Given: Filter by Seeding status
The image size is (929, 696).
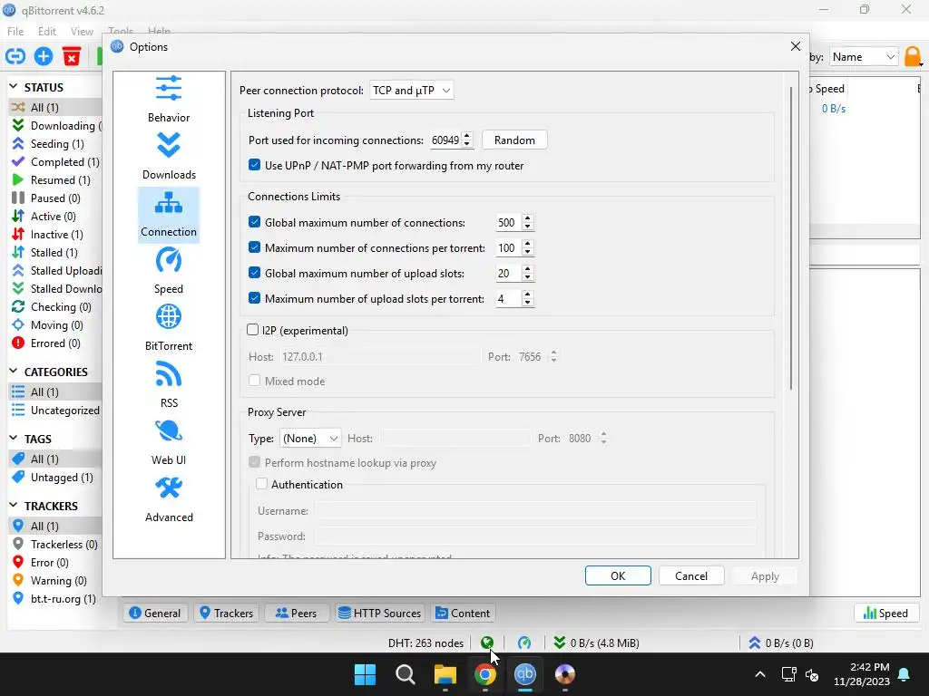Looking at the screenshot, I should pos(49,144).
